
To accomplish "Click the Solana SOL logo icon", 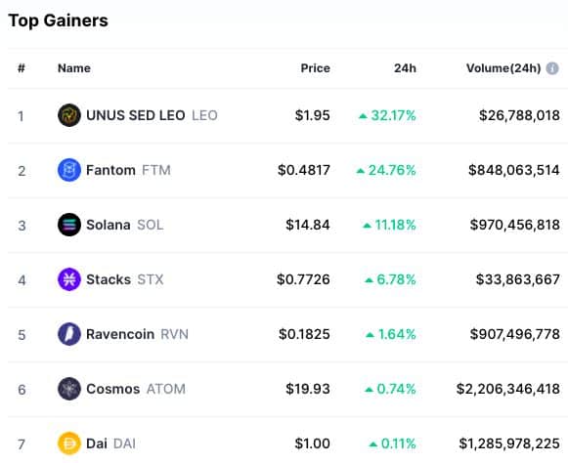I will tap(69, 225).
